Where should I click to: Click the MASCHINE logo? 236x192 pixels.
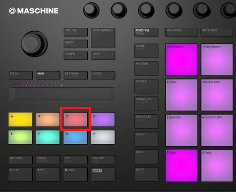click(34, 11)
